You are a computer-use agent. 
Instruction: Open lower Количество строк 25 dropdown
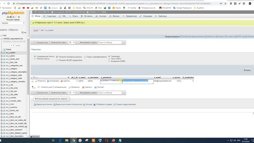pyautogui.click(x=71, y=93)
